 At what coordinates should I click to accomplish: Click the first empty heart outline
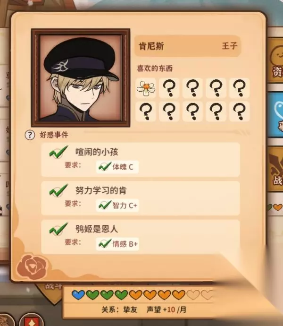click(193, 295)
